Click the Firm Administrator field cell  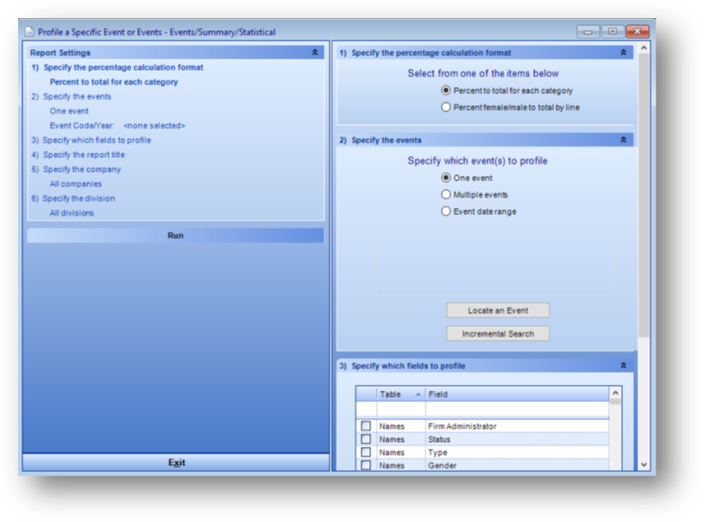coord(518,426)
